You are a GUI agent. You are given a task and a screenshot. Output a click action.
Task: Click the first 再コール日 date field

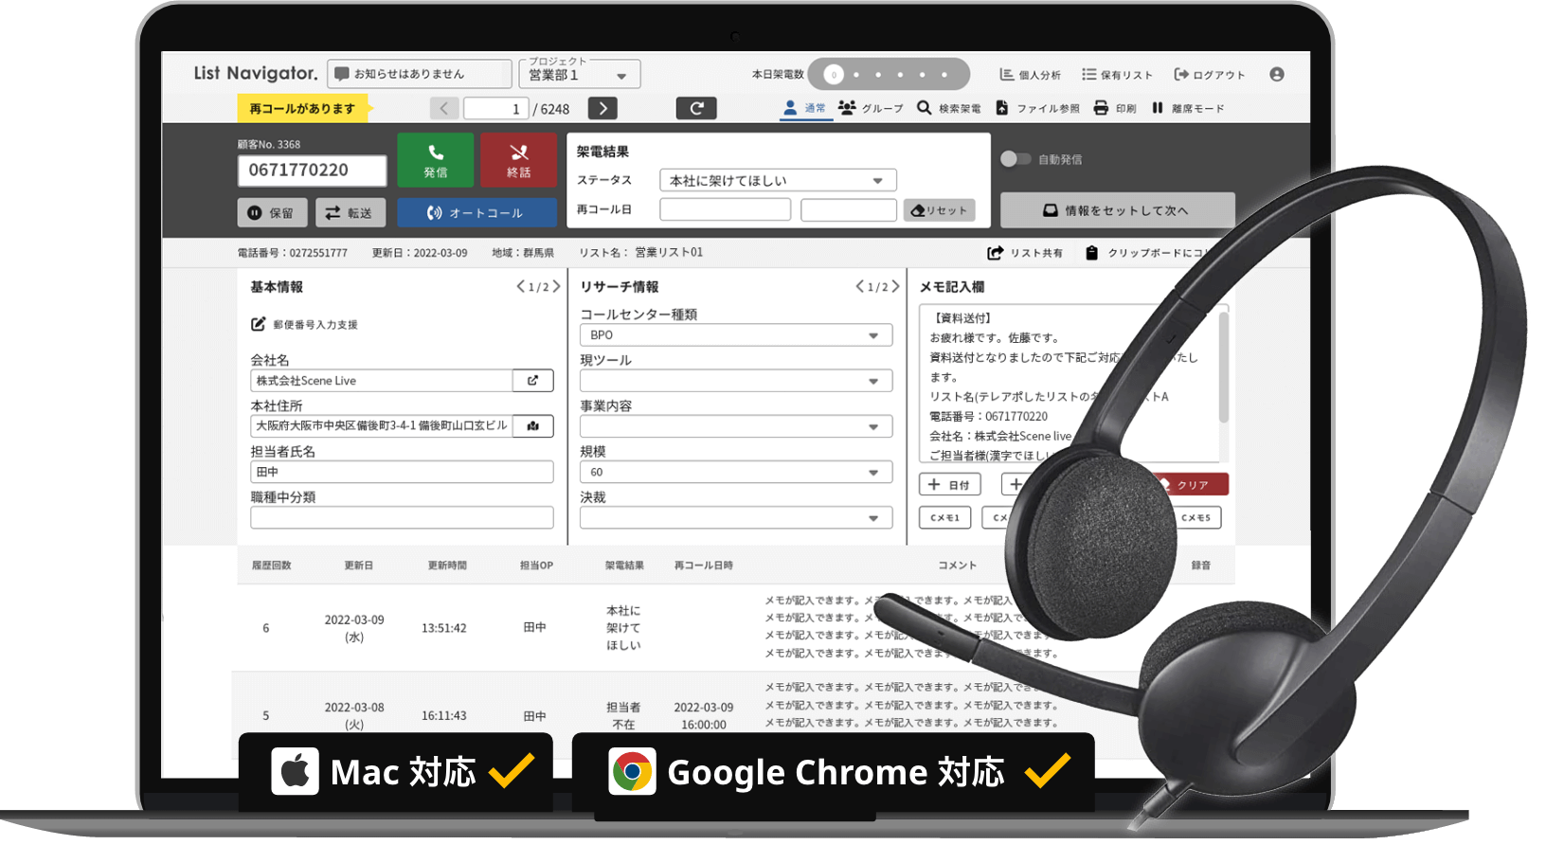(725, 210)
